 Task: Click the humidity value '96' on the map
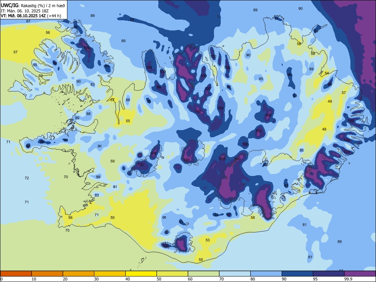click(x=290, y=74)
